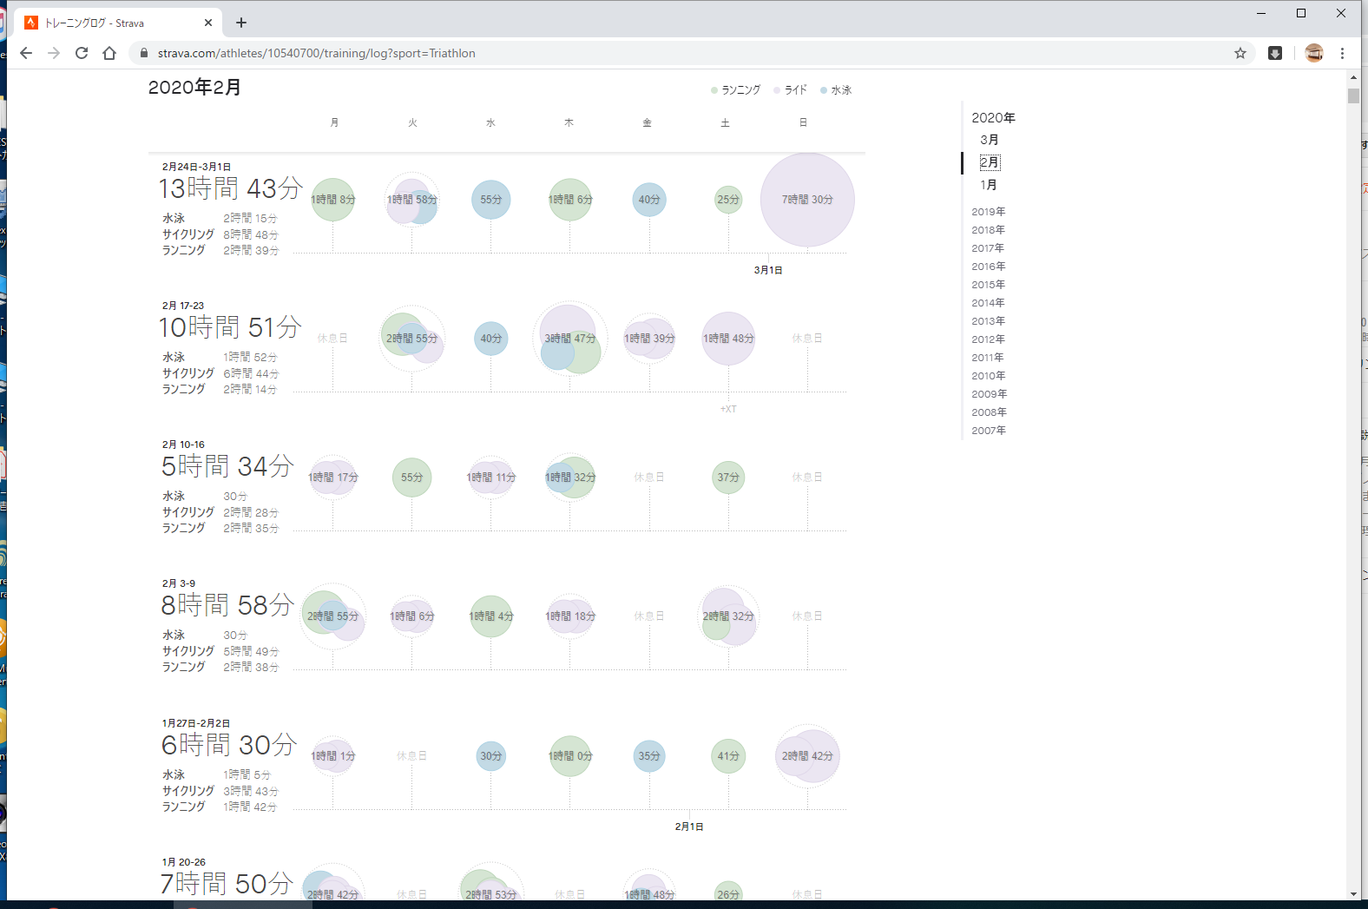Click the browser forward arrow
1368x909 pixels.
pyautogui.click(x=54, y=53)
